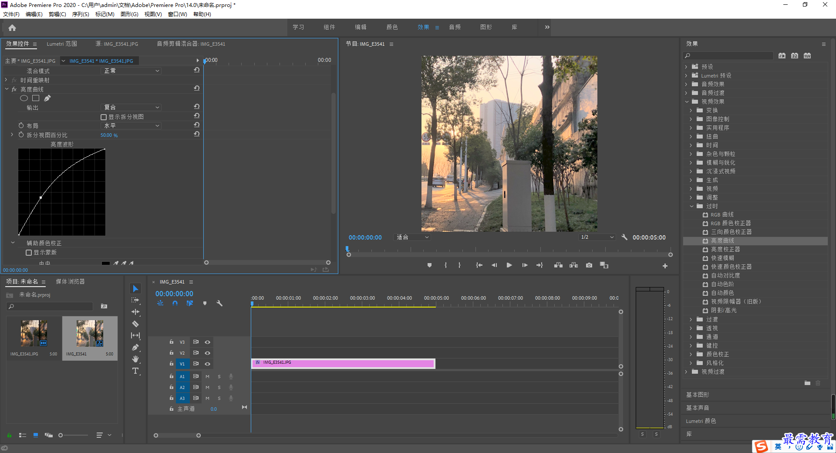Open Lumetri 颜色 panel
The height and width of the screenshot is (453, 836).
click(701, 421)
